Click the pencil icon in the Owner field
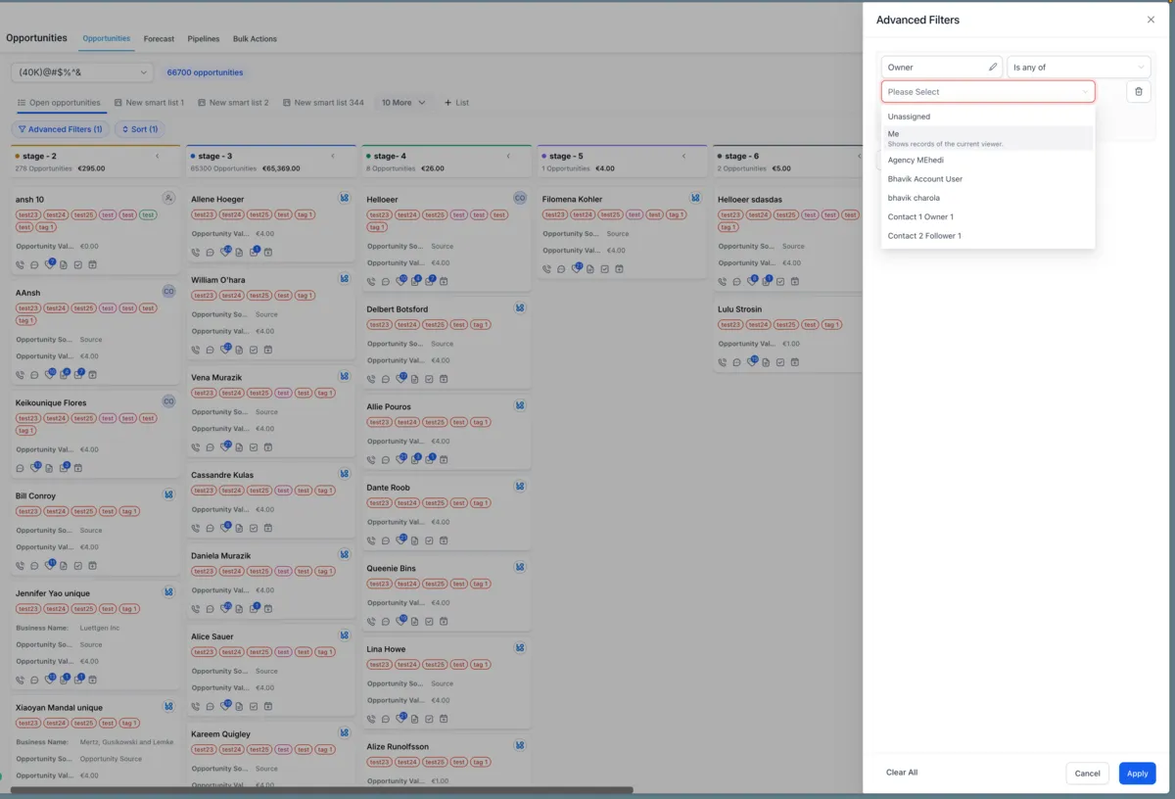 tap(992, 68)
